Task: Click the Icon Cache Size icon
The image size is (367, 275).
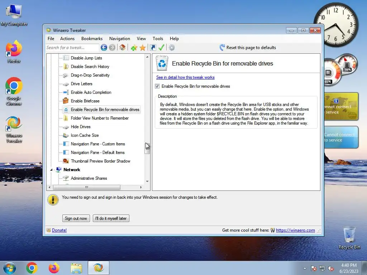Action: 66,135
